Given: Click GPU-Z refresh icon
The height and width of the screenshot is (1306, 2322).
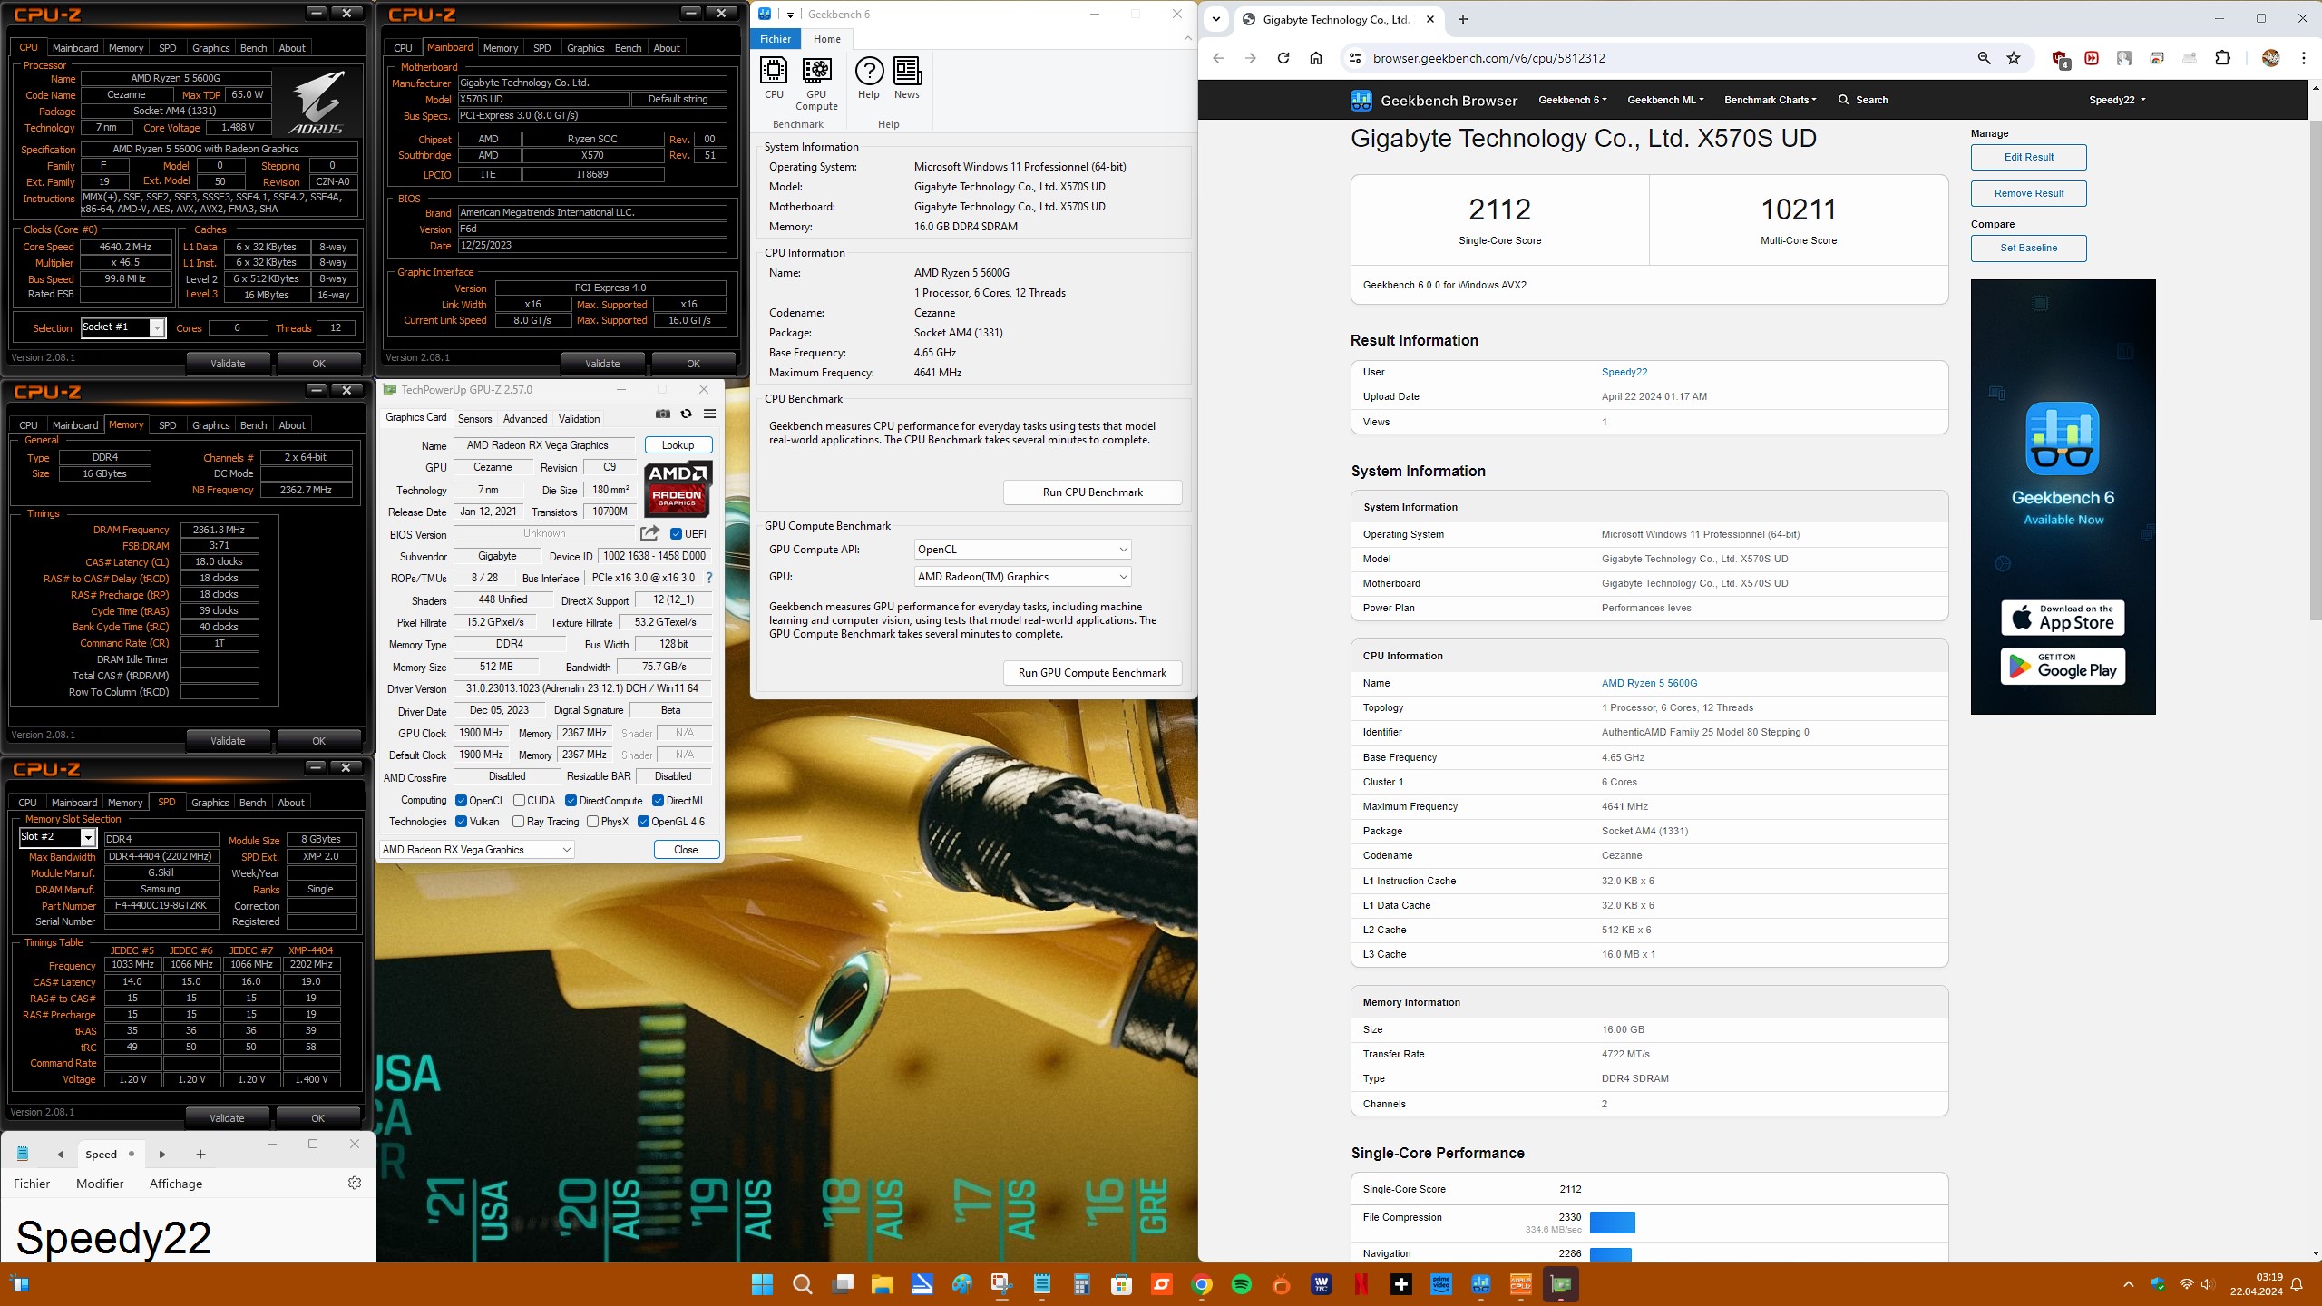Looking at the screenshot, I should 686,414.
